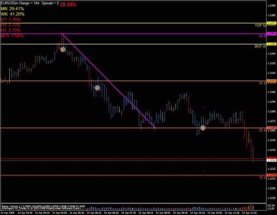The height and width of the screenshot is (215, 277).
Task: Click the '14 Apr 03:30' time label
Action: [25, 213]
